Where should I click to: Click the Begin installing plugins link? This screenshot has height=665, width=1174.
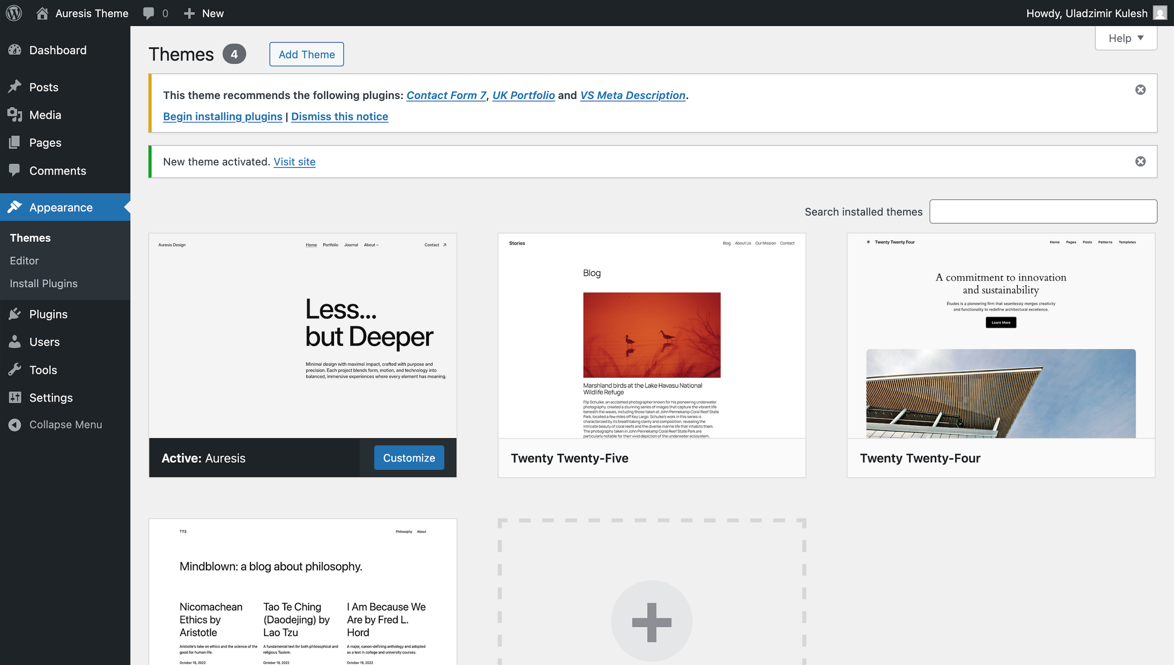click(222, 116)
